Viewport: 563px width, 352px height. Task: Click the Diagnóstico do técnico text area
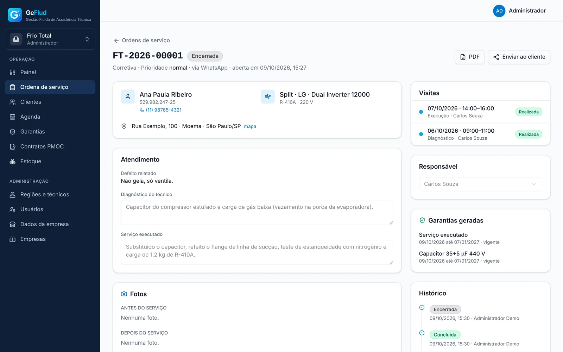click(x=257, y=213)
